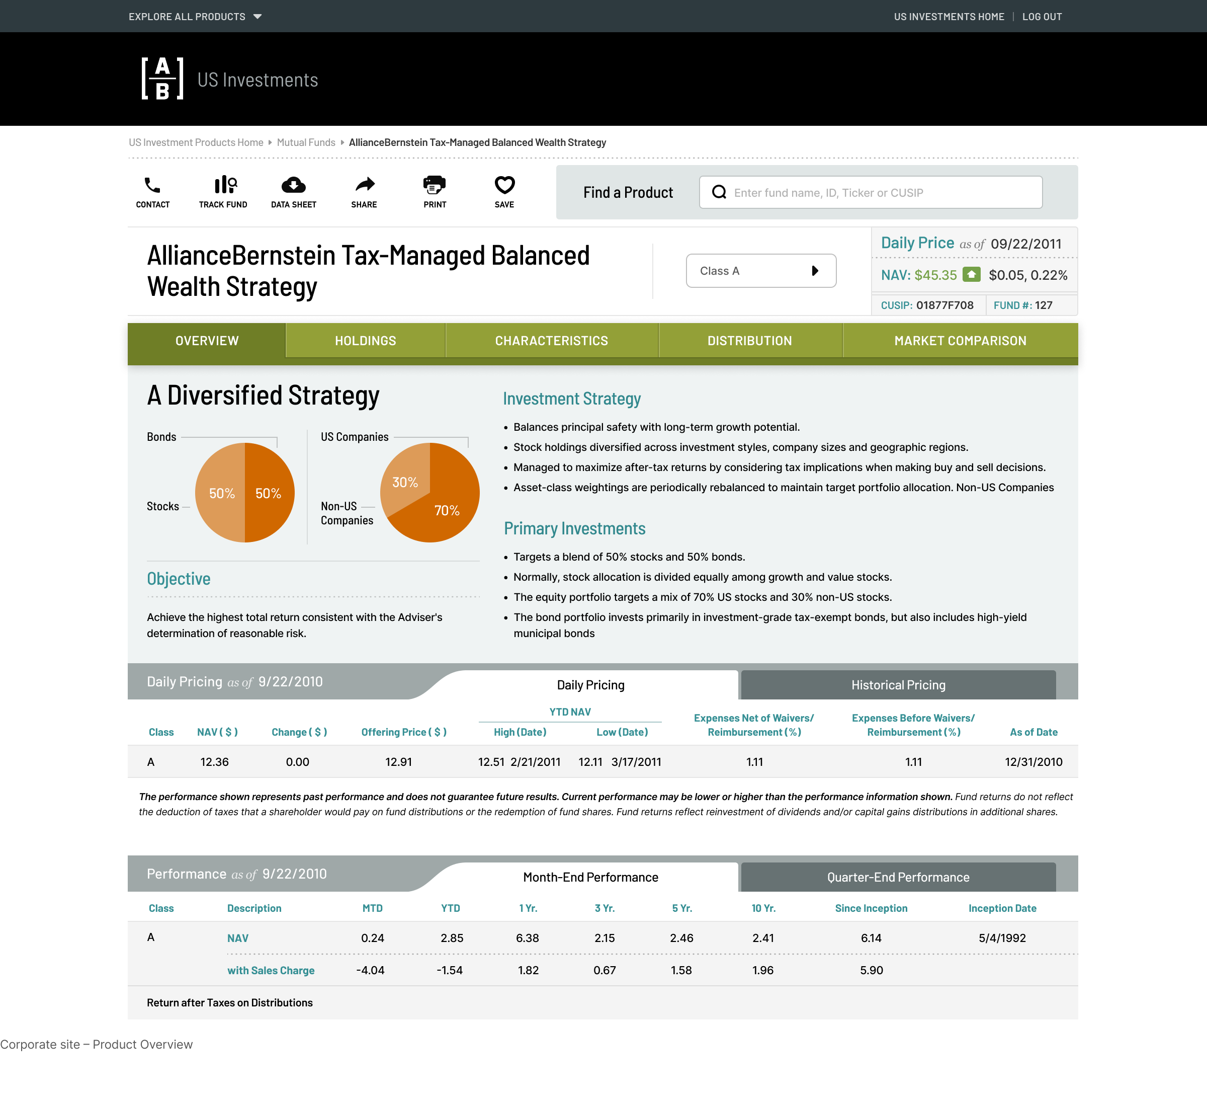The width and height of the screenshot is (1207, 1100).
Task: Click the 5/4/1992 inception date
Action: (x=1002, y=938)
